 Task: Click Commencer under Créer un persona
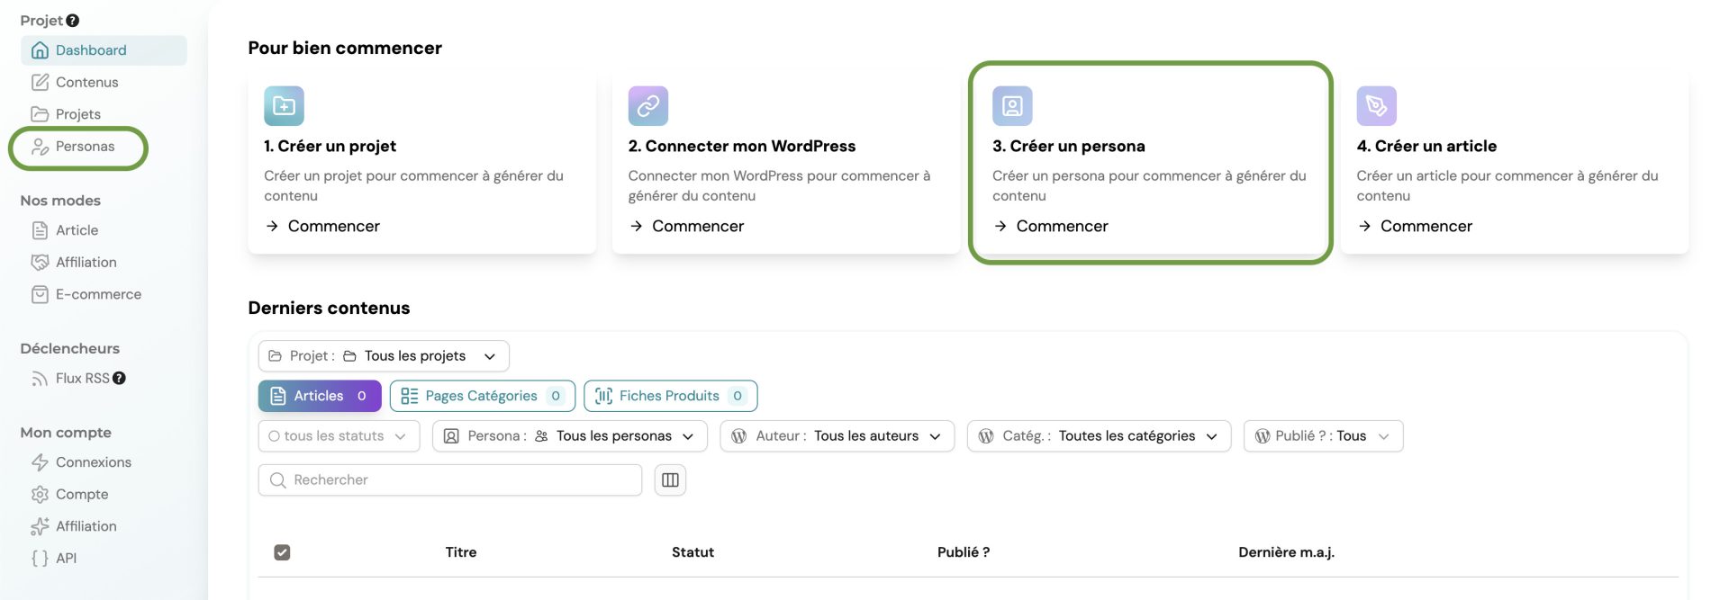pyautogui.click(x=1061, y=227)
